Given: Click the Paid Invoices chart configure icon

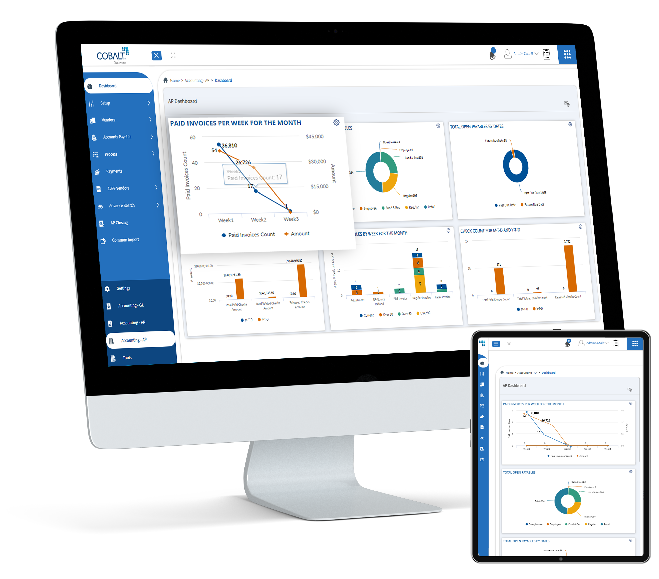Looking at the screenshot, I should click(337, 122).
